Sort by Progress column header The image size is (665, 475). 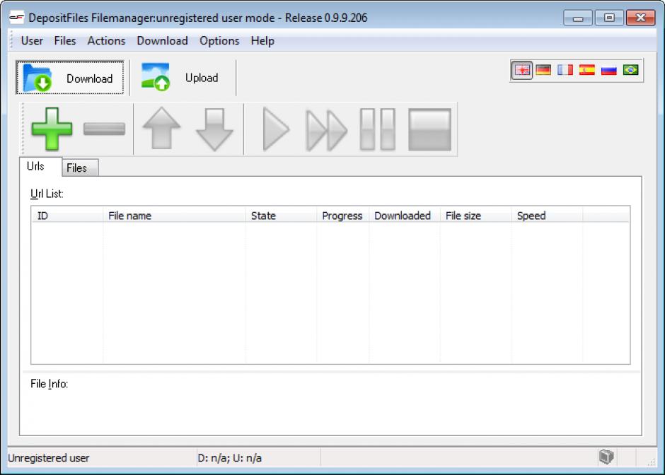pos(342,216)
